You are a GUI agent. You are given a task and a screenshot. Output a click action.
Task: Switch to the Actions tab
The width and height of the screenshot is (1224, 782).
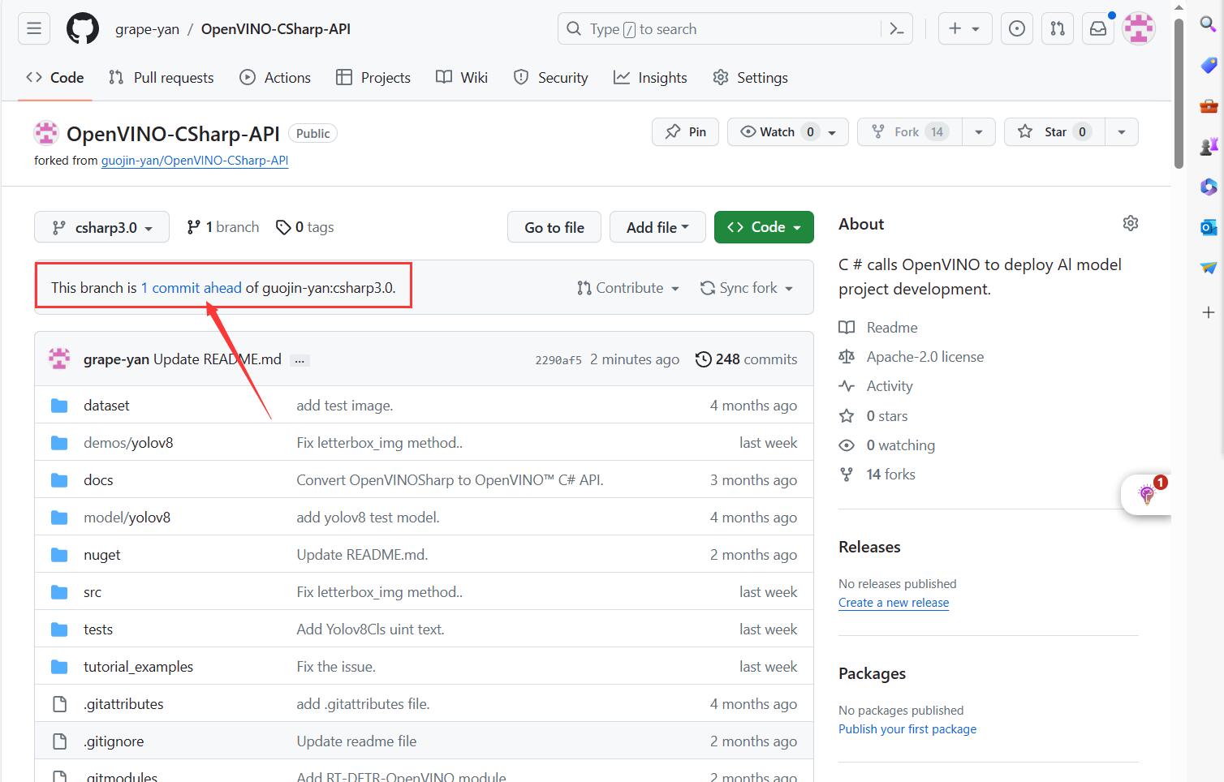click(x=275, y=78)
